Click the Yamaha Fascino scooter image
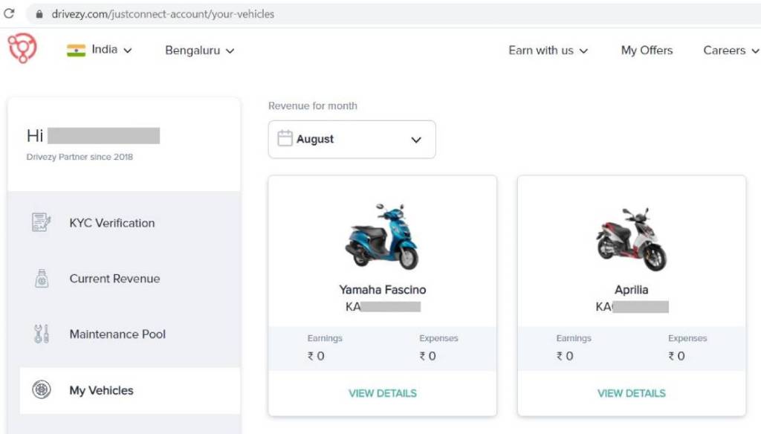This screenshot has width=761, height=434. (382, 237)
